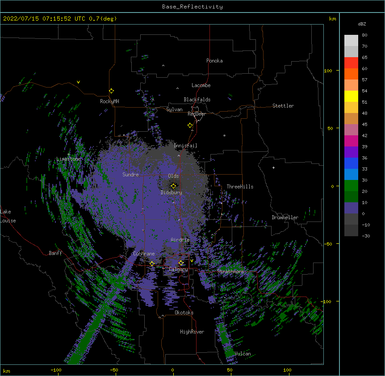Image resolution: width=385 pixels, height=376 pixels.
Task: Click the Sundre label
Action: [130, 175]
